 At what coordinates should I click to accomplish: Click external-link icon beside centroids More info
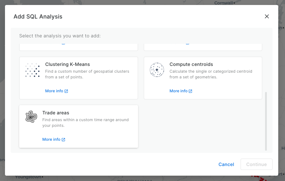click(x=190, y=91)
